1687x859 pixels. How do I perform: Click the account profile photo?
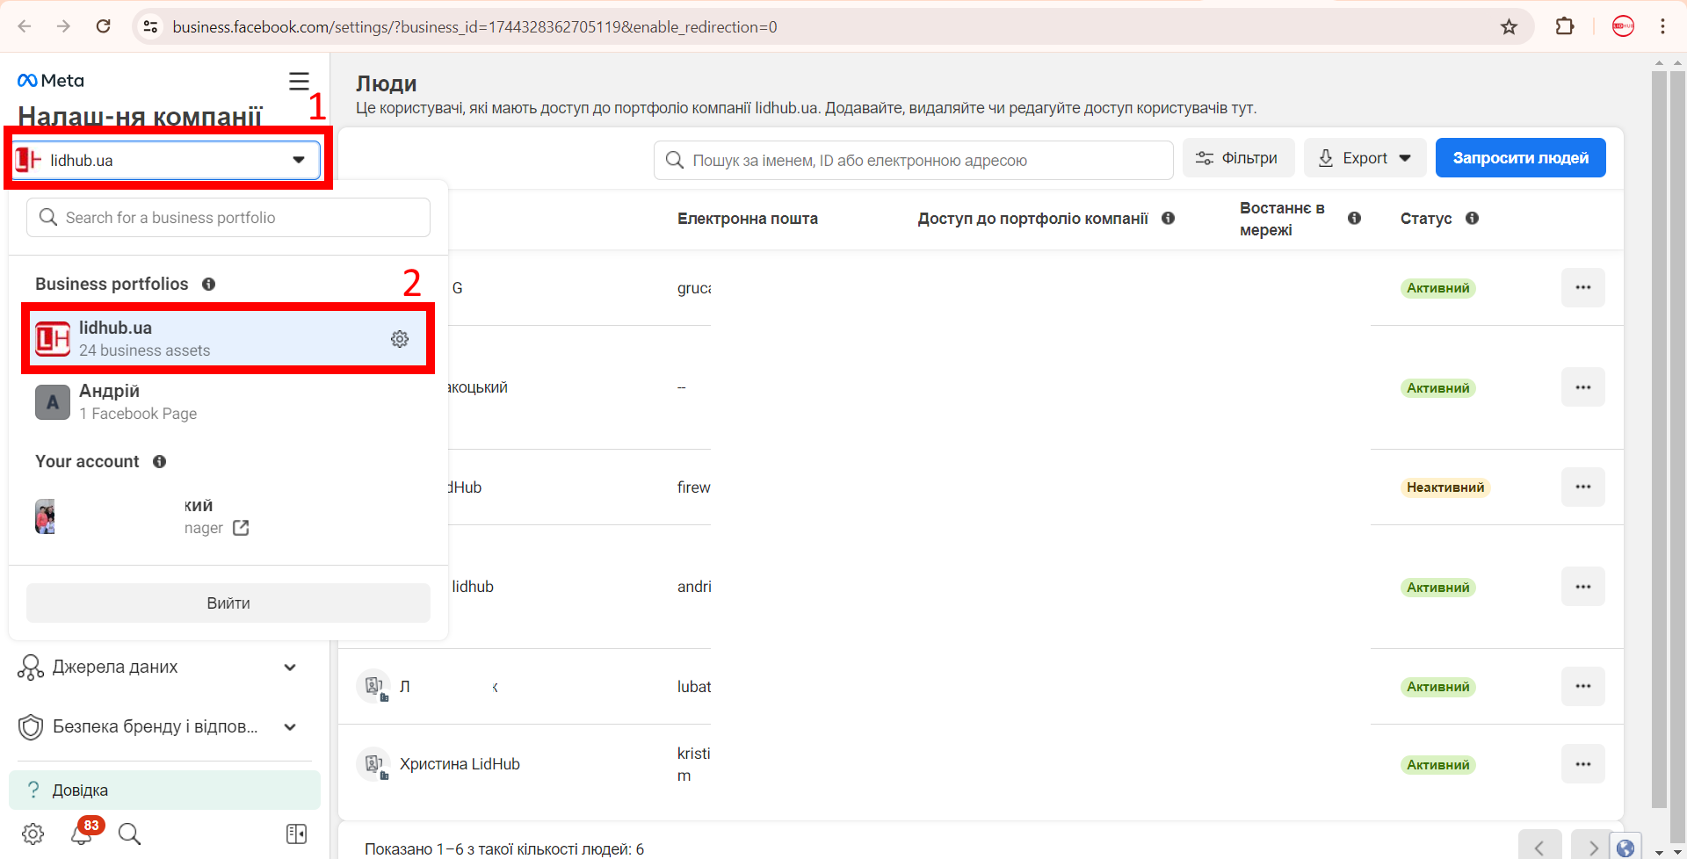pyautogui.click(x=45, y=516)
